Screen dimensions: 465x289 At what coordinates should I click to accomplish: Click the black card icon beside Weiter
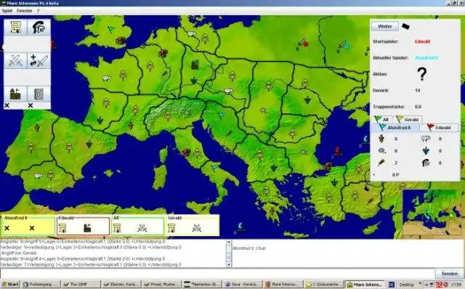point(405,26)
